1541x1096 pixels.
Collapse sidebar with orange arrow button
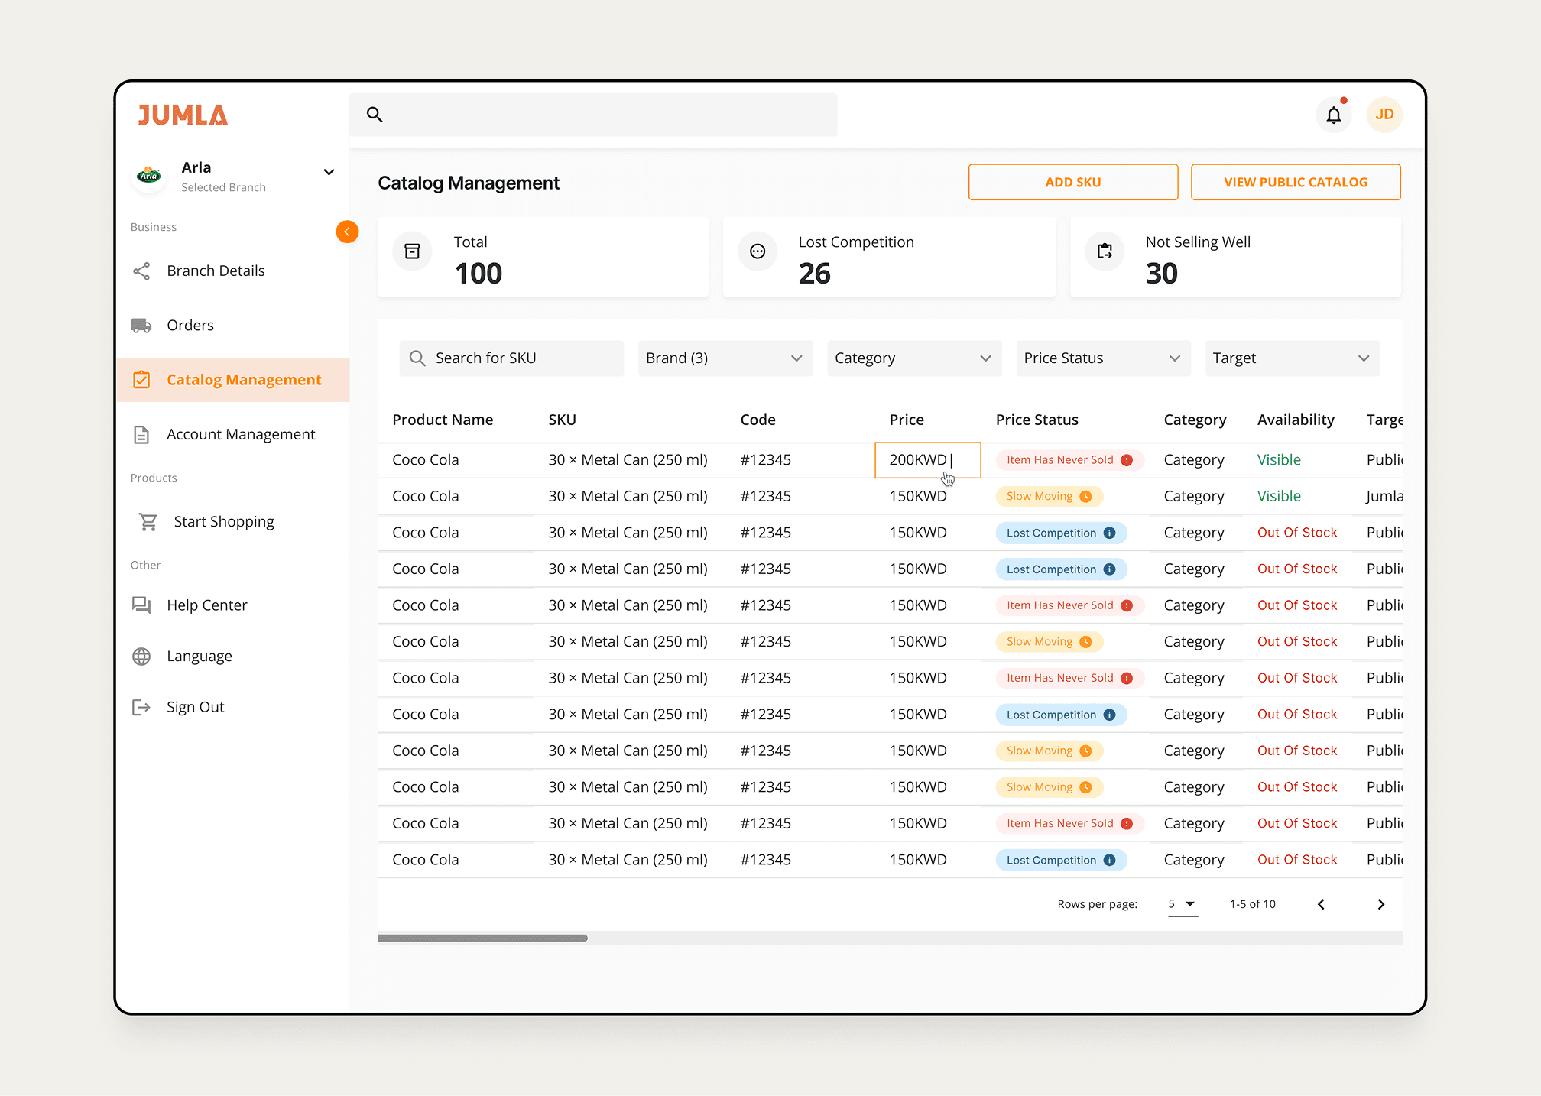(347, 232)
